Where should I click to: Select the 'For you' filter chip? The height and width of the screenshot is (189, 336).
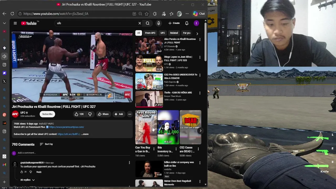[187, 33]
